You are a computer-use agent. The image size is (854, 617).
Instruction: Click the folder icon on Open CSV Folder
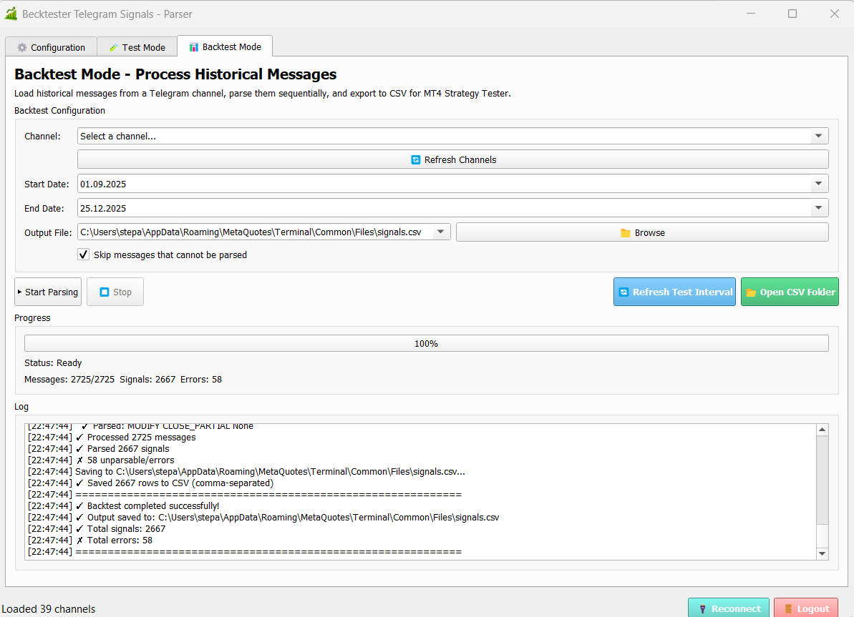pyautogui.click(x=751, y=292)
